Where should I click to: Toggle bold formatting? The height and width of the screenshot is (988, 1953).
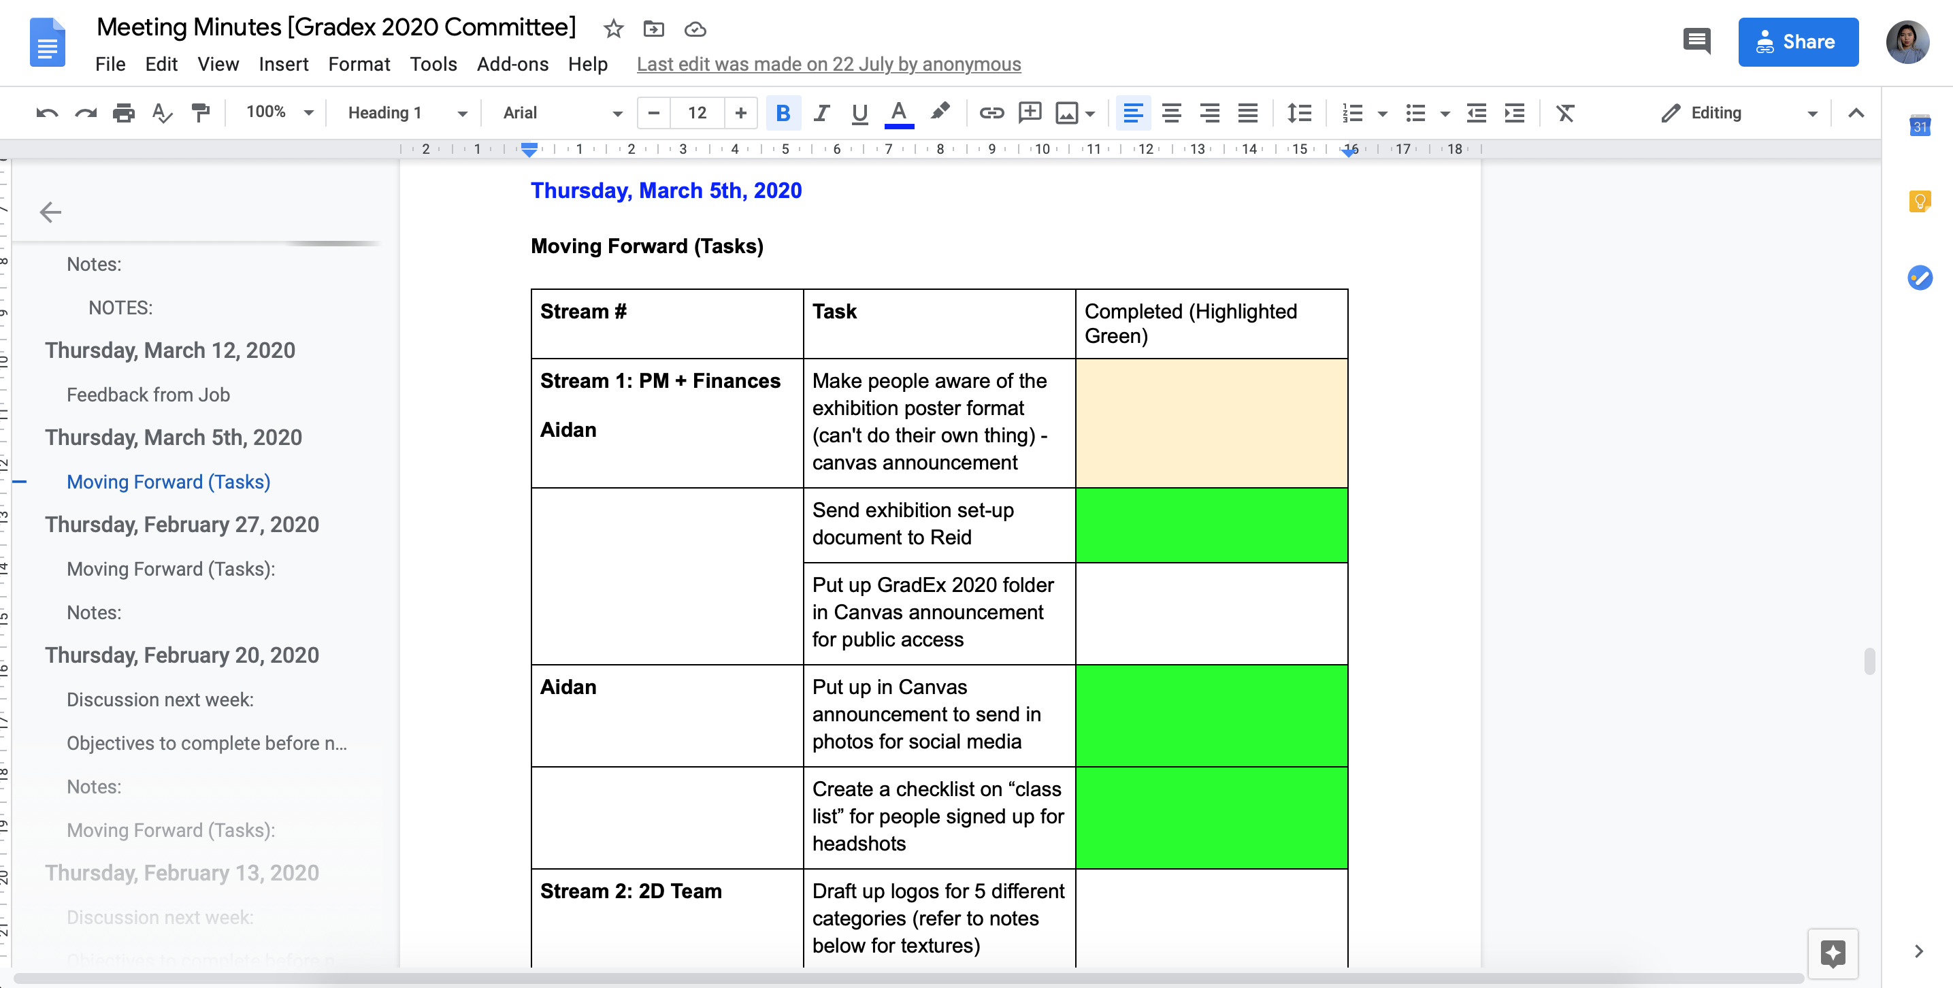[783, 113]
